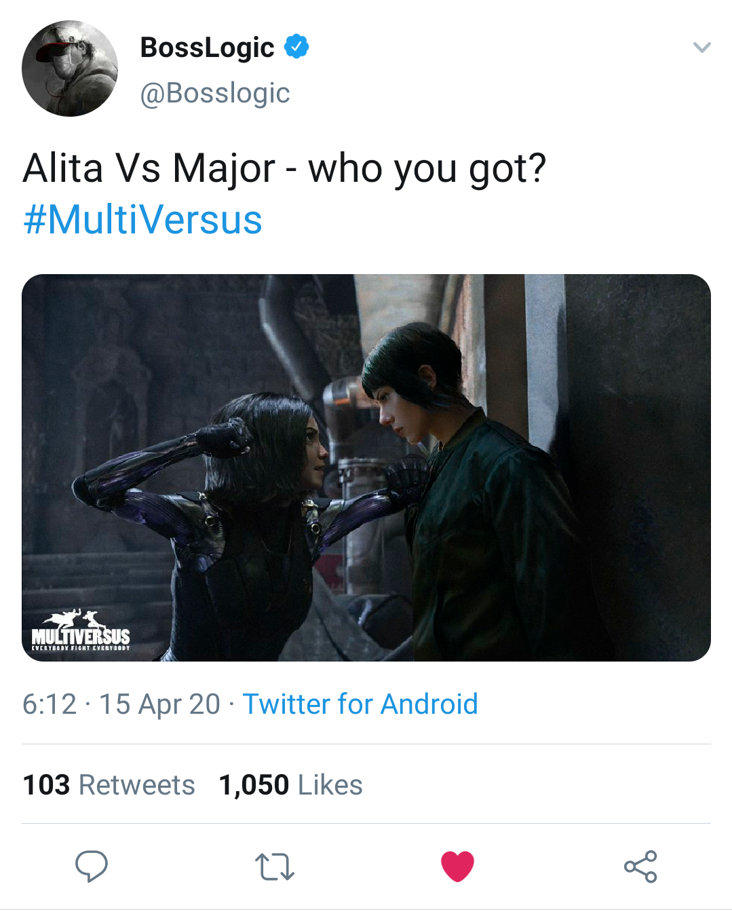Click the 15 Apr 20 date
This screenshot has width=732, height=916.
click(x=159, y=704)
